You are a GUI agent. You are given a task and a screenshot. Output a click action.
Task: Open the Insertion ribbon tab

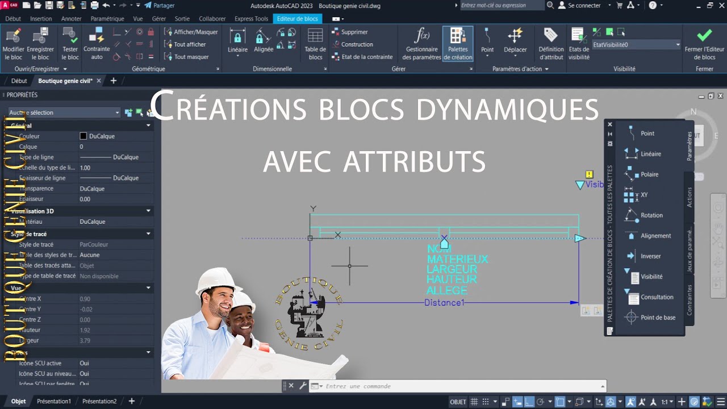tap(41, 19)
